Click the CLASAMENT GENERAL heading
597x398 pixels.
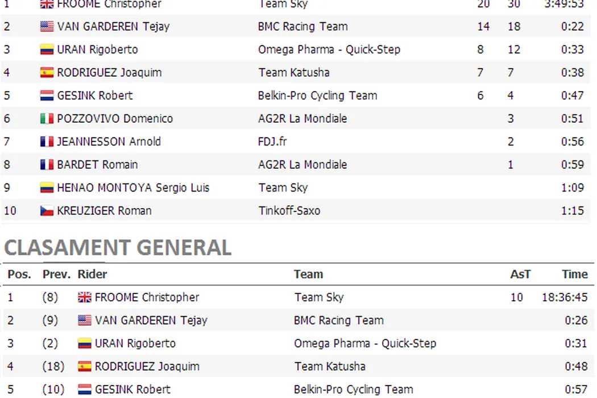coord(118,248)
